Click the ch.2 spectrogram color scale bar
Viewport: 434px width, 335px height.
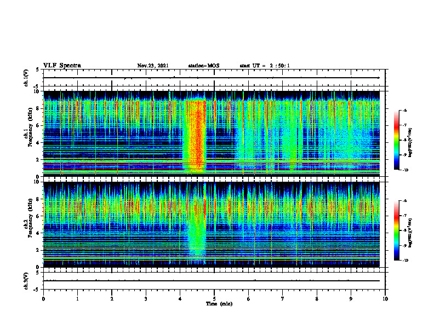(x=397, y=230)
